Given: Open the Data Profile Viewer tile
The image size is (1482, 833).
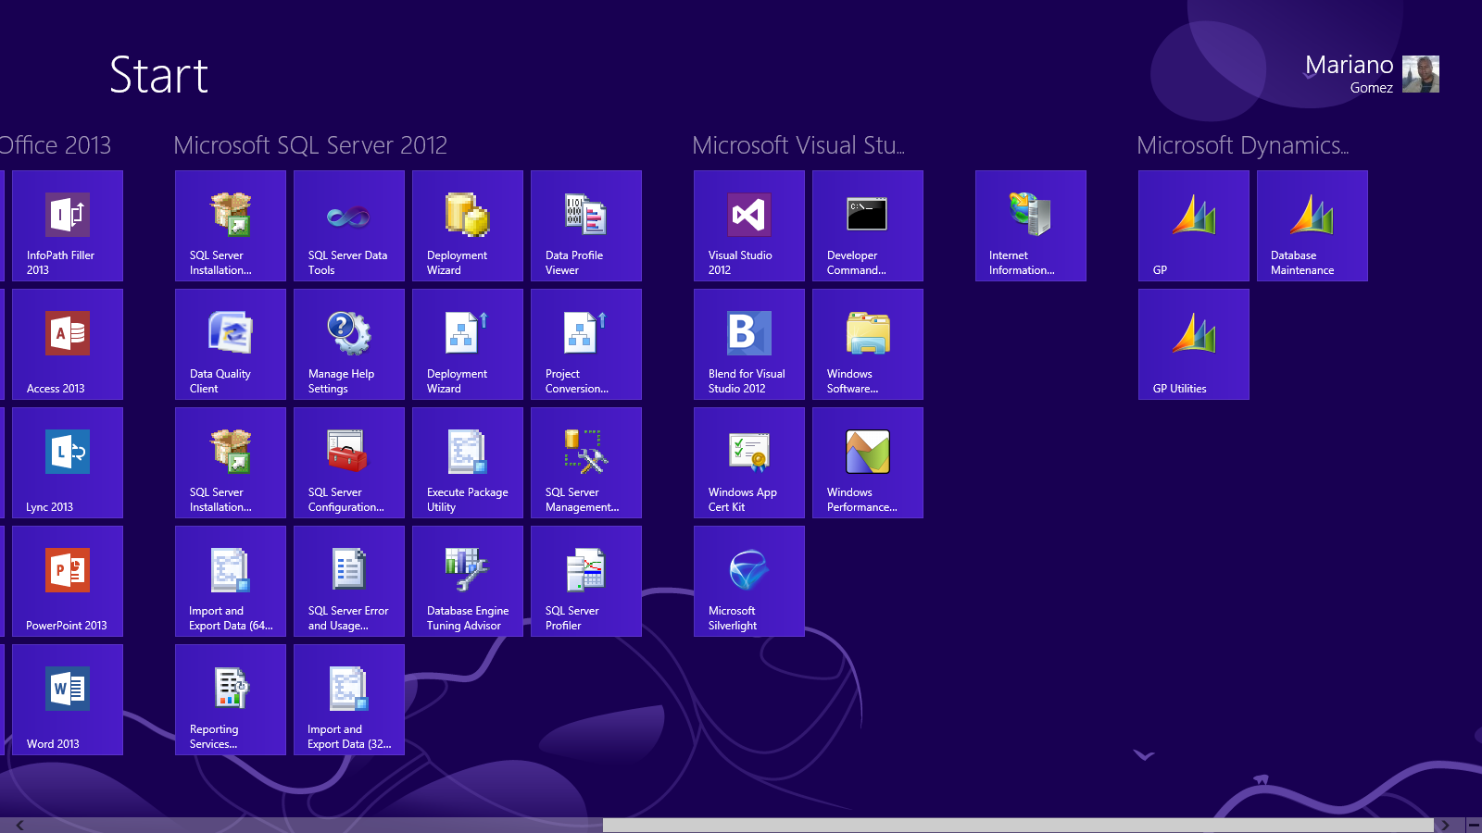Looking at the screenshot, I should point(585,226).
